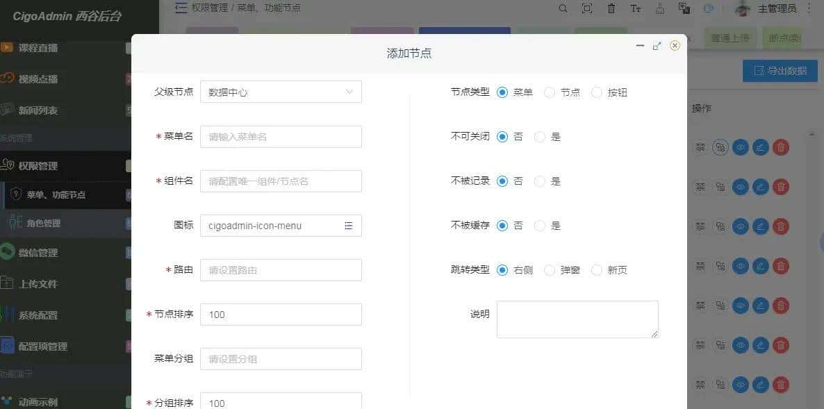Click the 断点续传 button

point(784,38)
